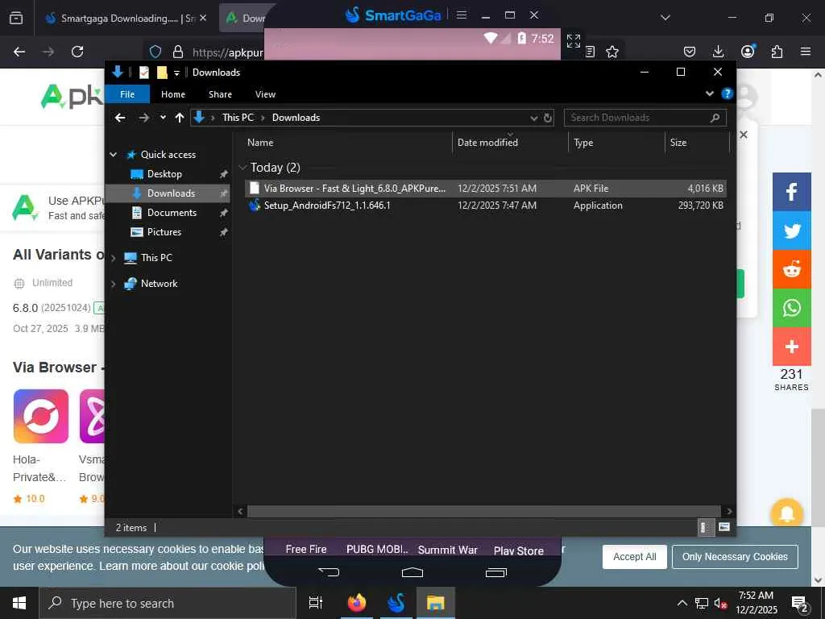The width and height of the screenshot is (825, 619).
Task: Click Windows taskbar search box
Action: (168, 603)
